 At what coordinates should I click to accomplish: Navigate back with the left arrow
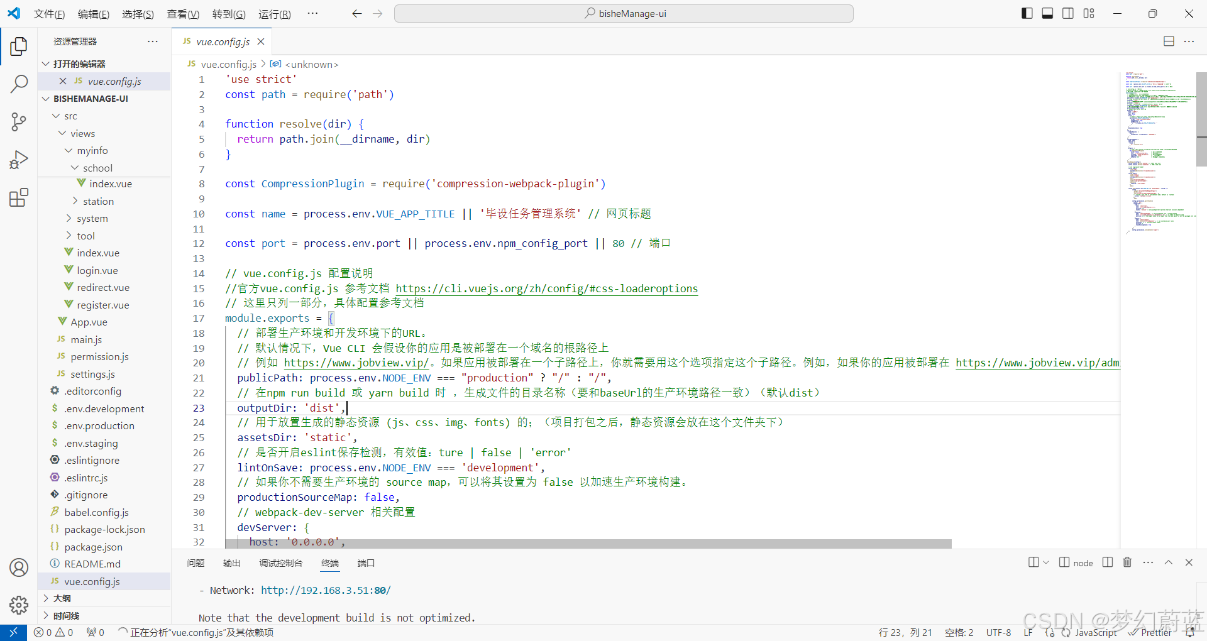[x=357, y=13]
